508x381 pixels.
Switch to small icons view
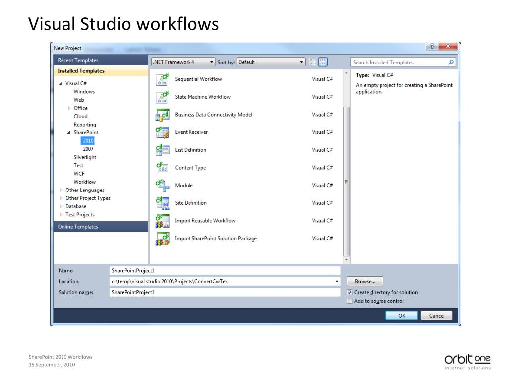coord(313,62)
